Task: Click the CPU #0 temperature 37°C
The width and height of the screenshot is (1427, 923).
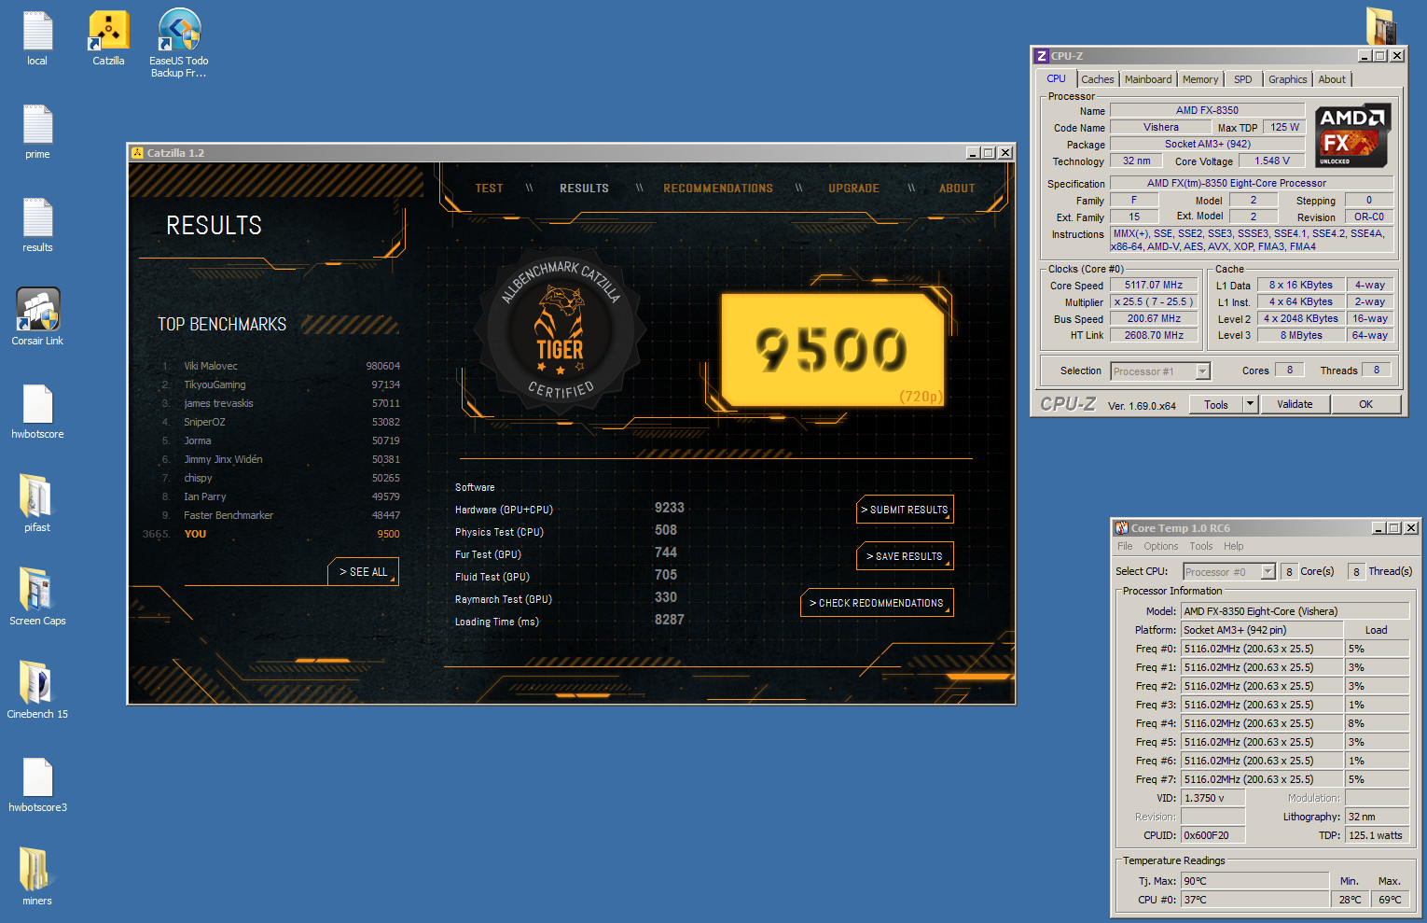Action: [1254, 900]
